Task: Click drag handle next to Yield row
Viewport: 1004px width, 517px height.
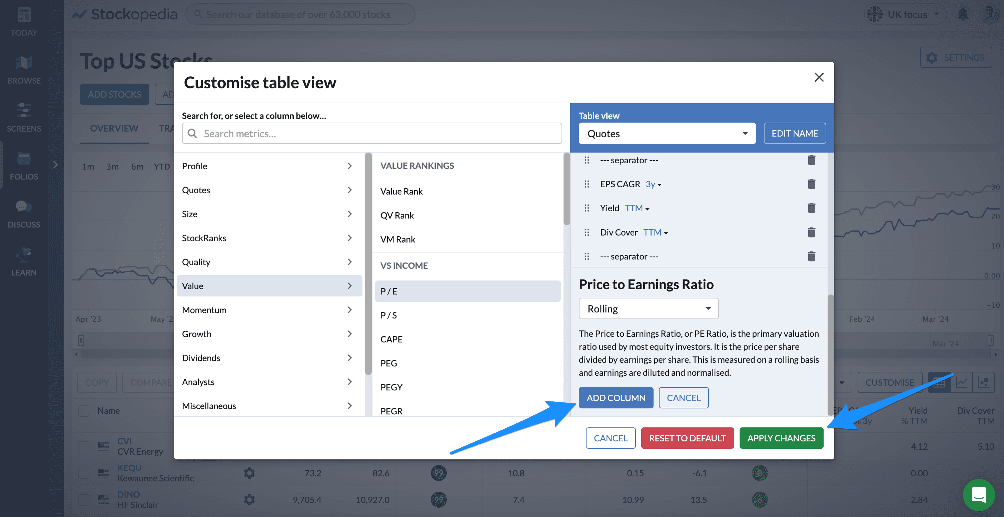Action: click(x=587, y=208)
